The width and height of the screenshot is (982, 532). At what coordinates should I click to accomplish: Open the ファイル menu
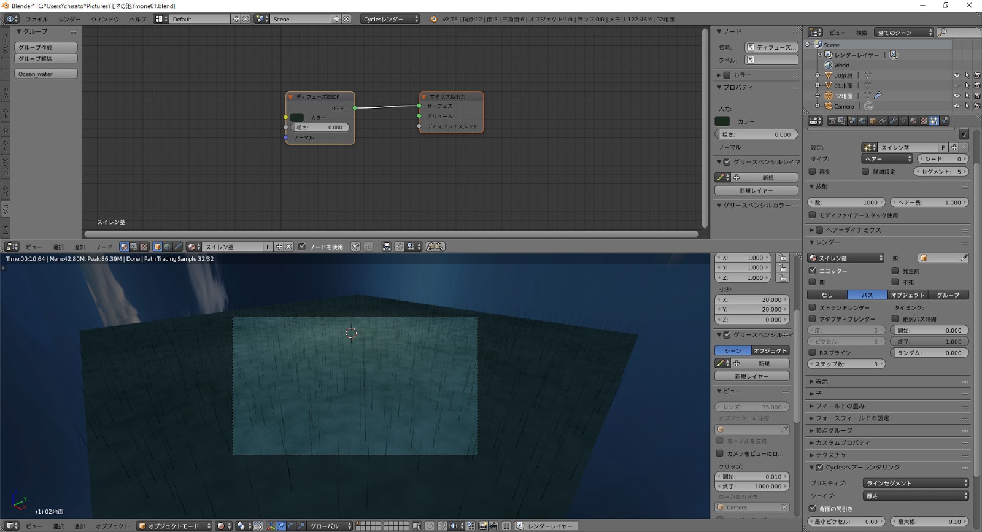pos(37,19)
